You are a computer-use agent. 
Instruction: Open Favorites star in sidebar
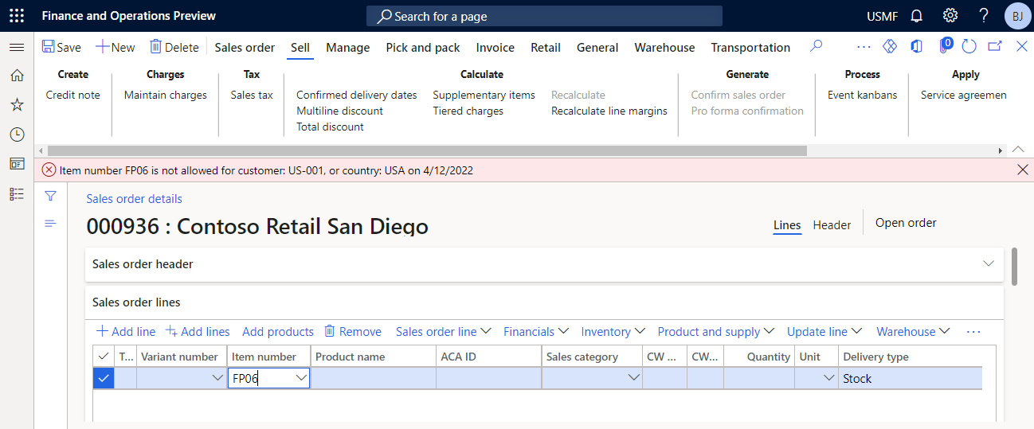click(17, 105)
